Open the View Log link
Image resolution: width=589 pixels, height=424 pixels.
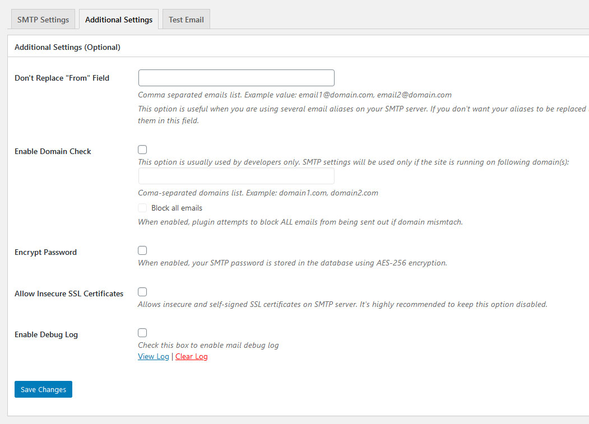(x=154, y=356)
